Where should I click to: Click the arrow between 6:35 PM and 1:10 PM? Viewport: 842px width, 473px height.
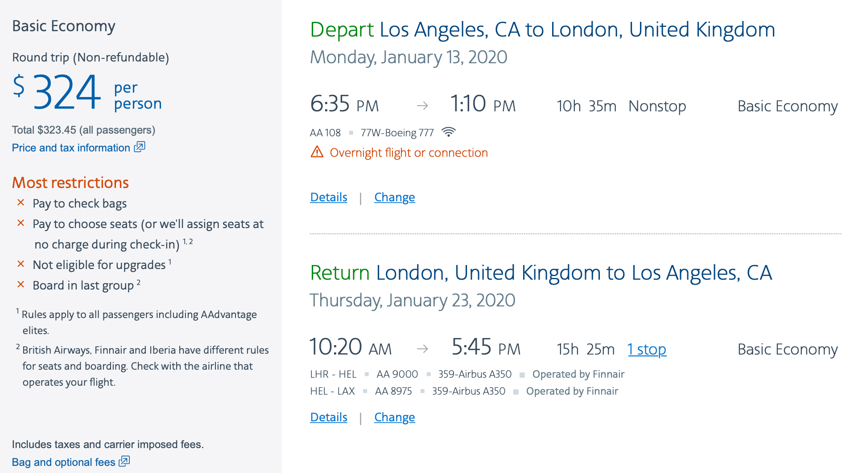coord(422,106)
